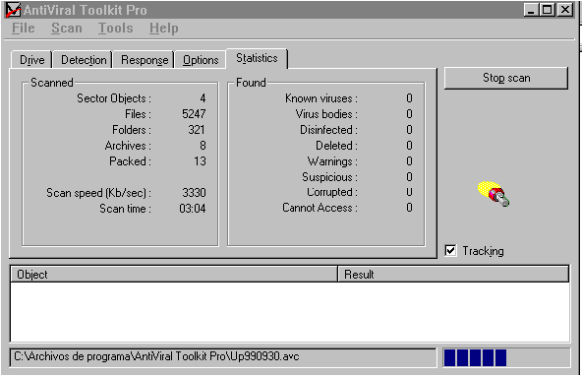Screen dimensions: 582x378
Task: Click the Stop scan button
Action: click(506, 78)
